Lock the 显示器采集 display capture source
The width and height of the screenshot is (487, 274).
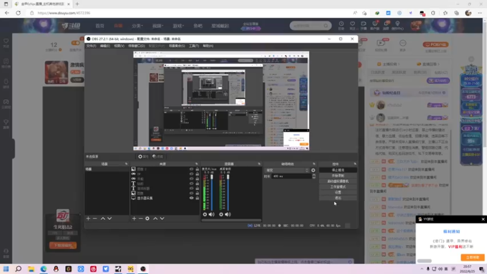[x=197, y=198]
